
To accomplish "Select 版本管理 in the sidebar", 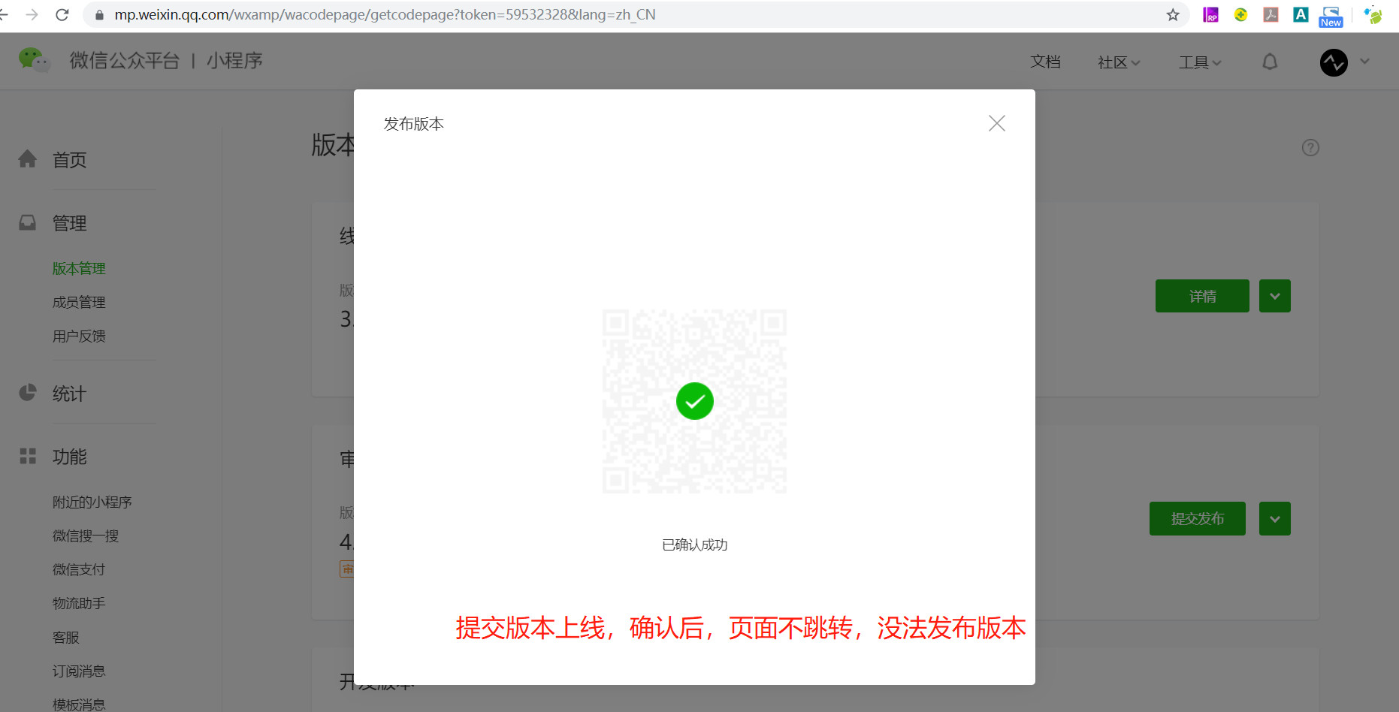I will coord(79,269).
